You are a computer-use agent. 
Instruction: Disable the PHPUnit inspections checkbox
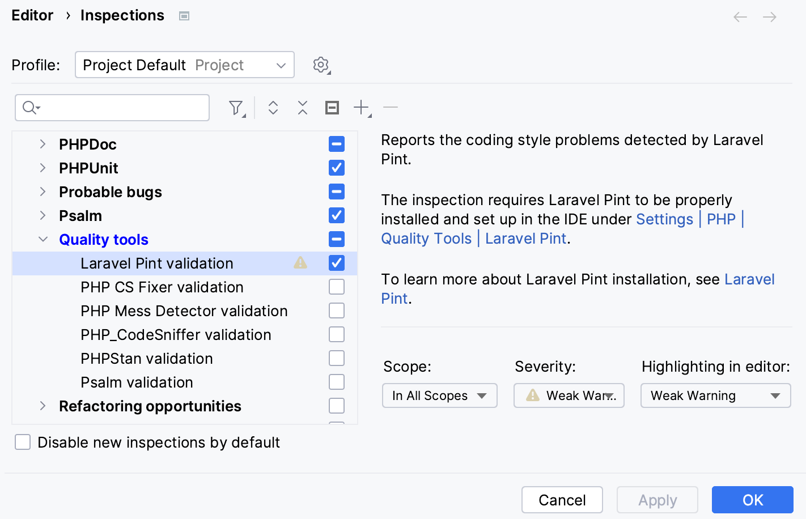click(336, 168)
